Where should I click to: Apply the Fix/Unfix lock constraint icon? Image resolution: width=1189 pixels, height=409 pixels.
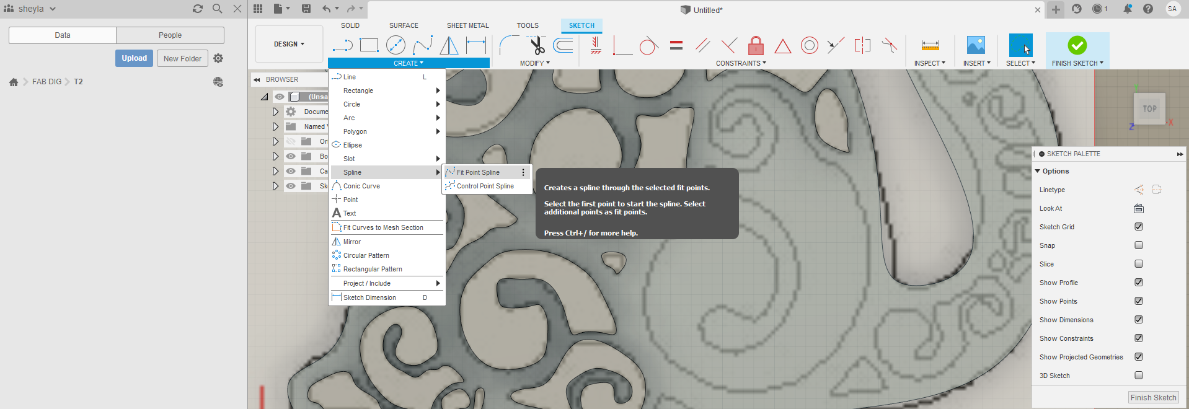coord(756,45)
